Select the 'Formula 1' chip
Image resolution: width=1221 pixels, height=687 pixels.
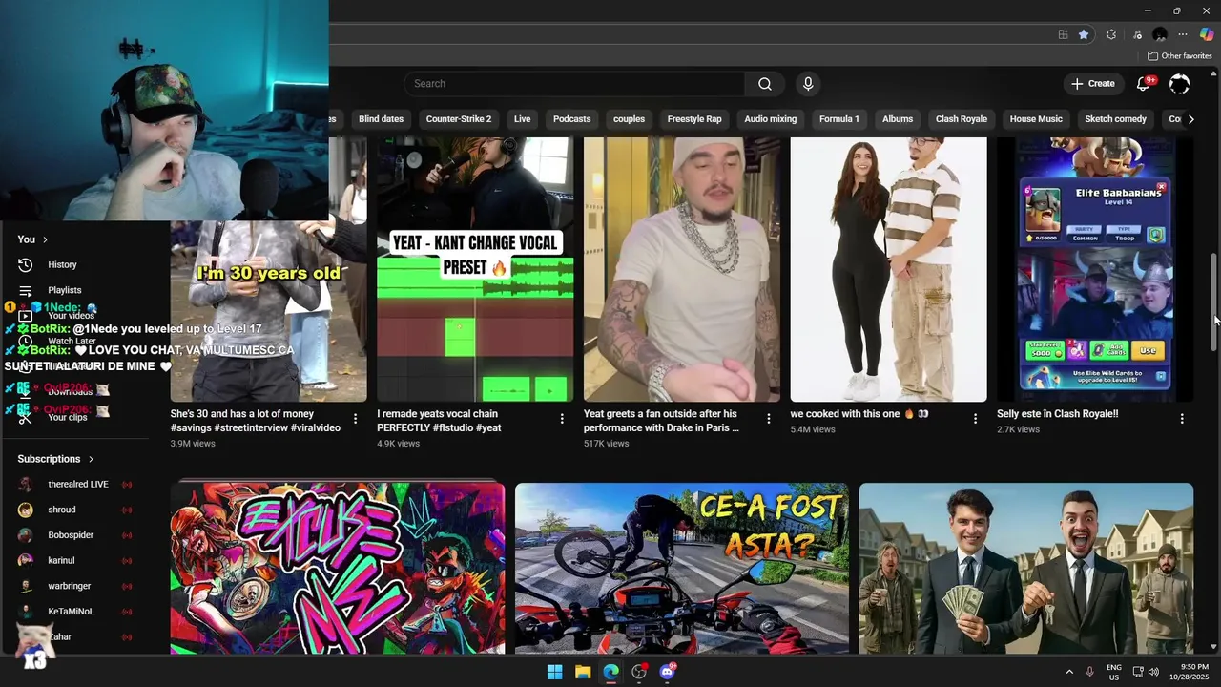tap(839, 119)
